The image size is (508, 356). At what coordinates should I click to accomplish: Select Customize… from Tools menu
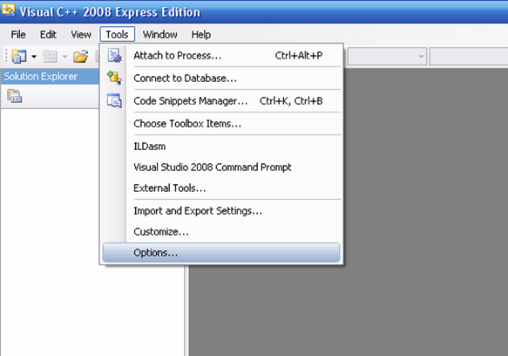(221, 232)
